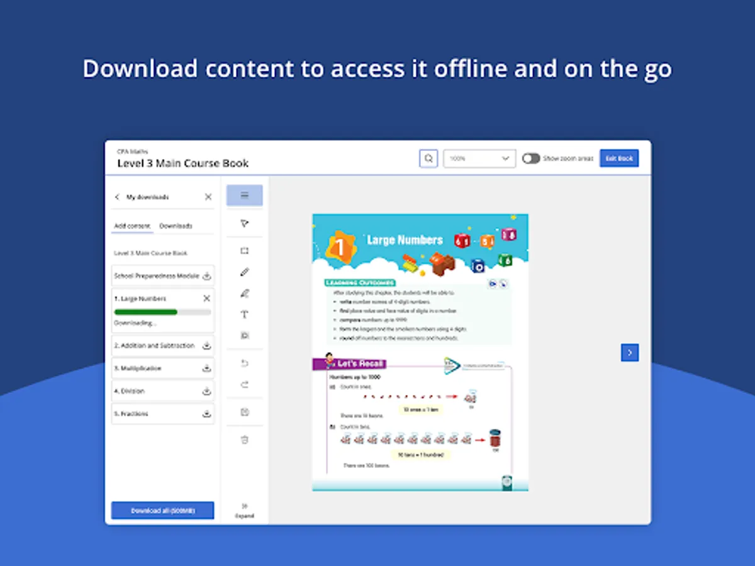
Task: Click the undo arrow icon
Action: [x=245, y=363]
